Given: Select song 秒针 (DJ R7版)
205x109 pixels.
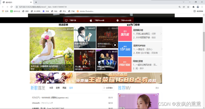Looking at the screenshot, I should tap(145, 53).
